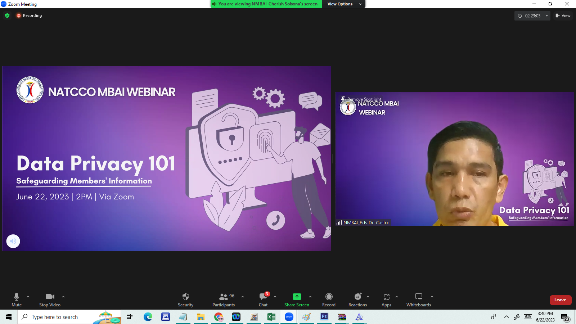Screen dimensions: 576x324
Task: Leave the meeting
Action: [561, 300]
